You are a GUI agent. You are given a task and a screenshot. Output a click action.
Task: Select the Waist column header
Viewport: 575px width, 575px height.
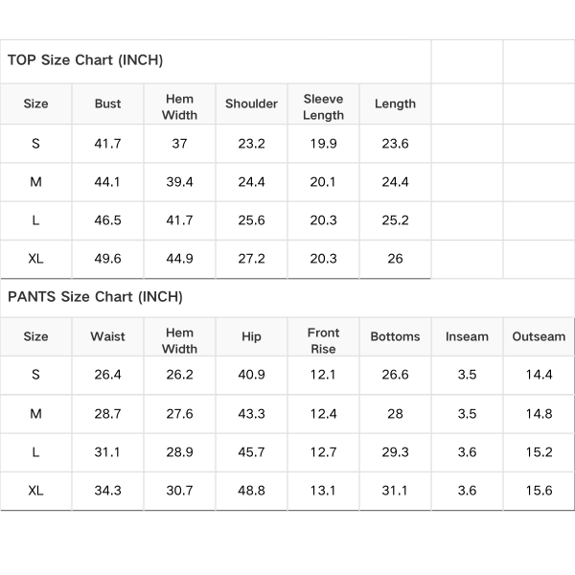[x=107, y=336]
